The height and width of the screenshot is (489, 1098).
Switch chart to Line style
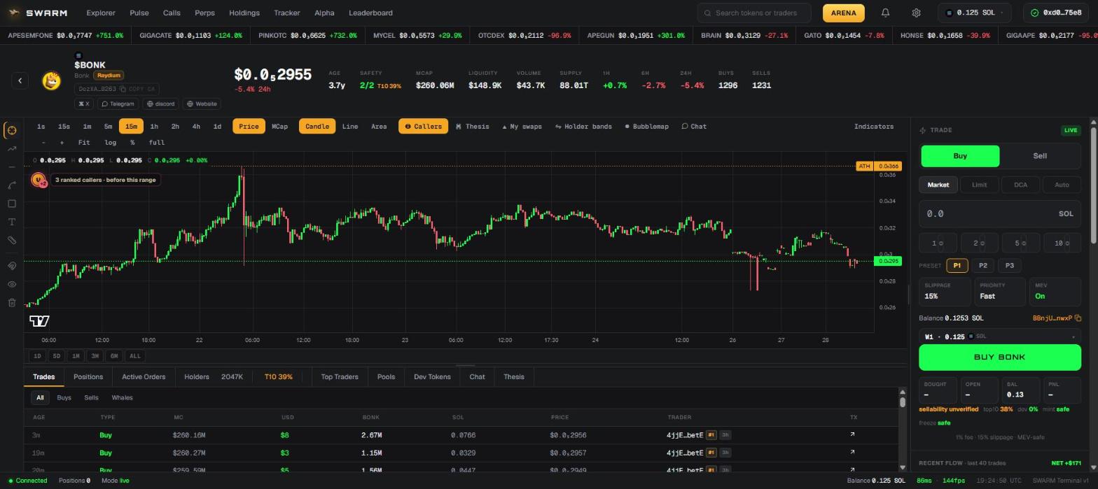pos(349,127)
